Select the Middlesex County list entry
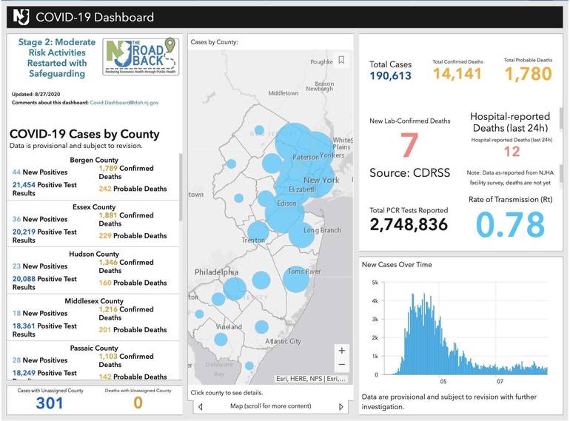 point(93,317)
